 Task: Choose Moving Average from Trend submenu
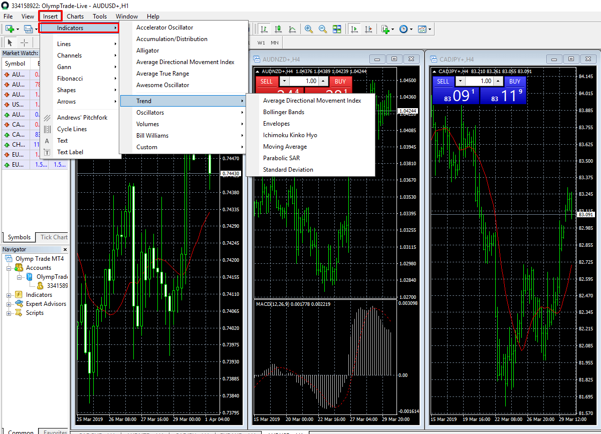285,147
